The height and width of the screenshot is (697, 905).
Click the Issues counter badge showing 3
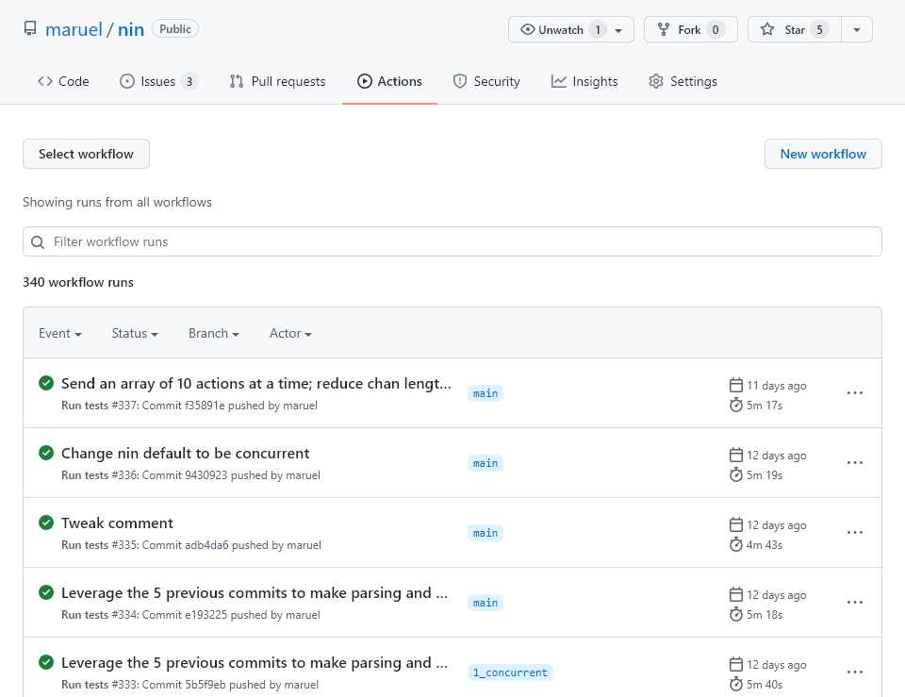click(x=189, y=81)
